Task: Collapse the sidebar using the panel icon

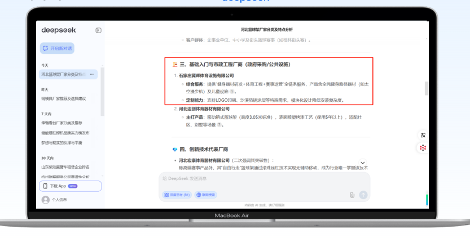Action: pyautogui.click(x=98, y=30)
